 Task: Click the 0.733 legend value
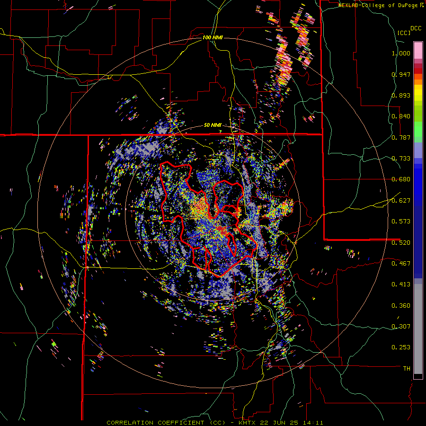401,159
